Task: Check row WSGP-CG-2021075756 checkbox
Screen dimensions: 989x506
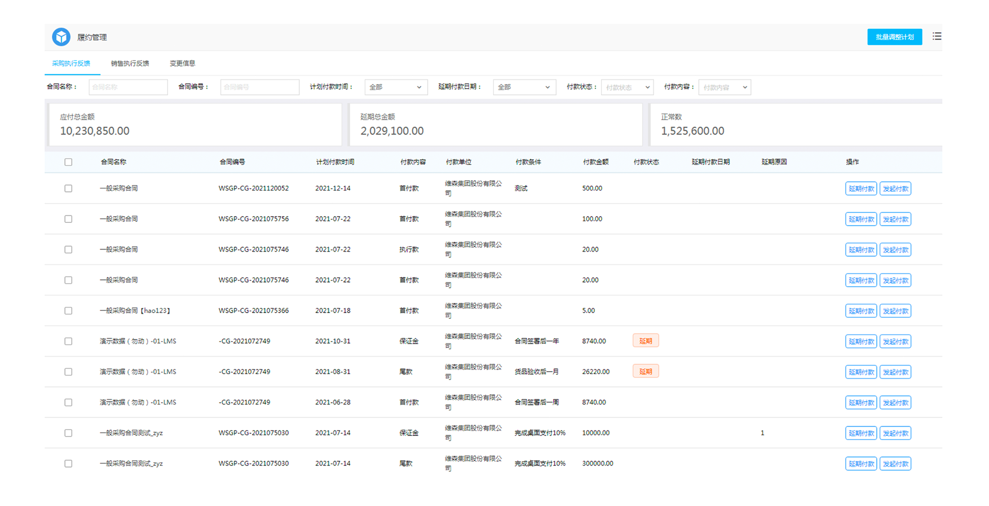Action: (x=68, y=219)
